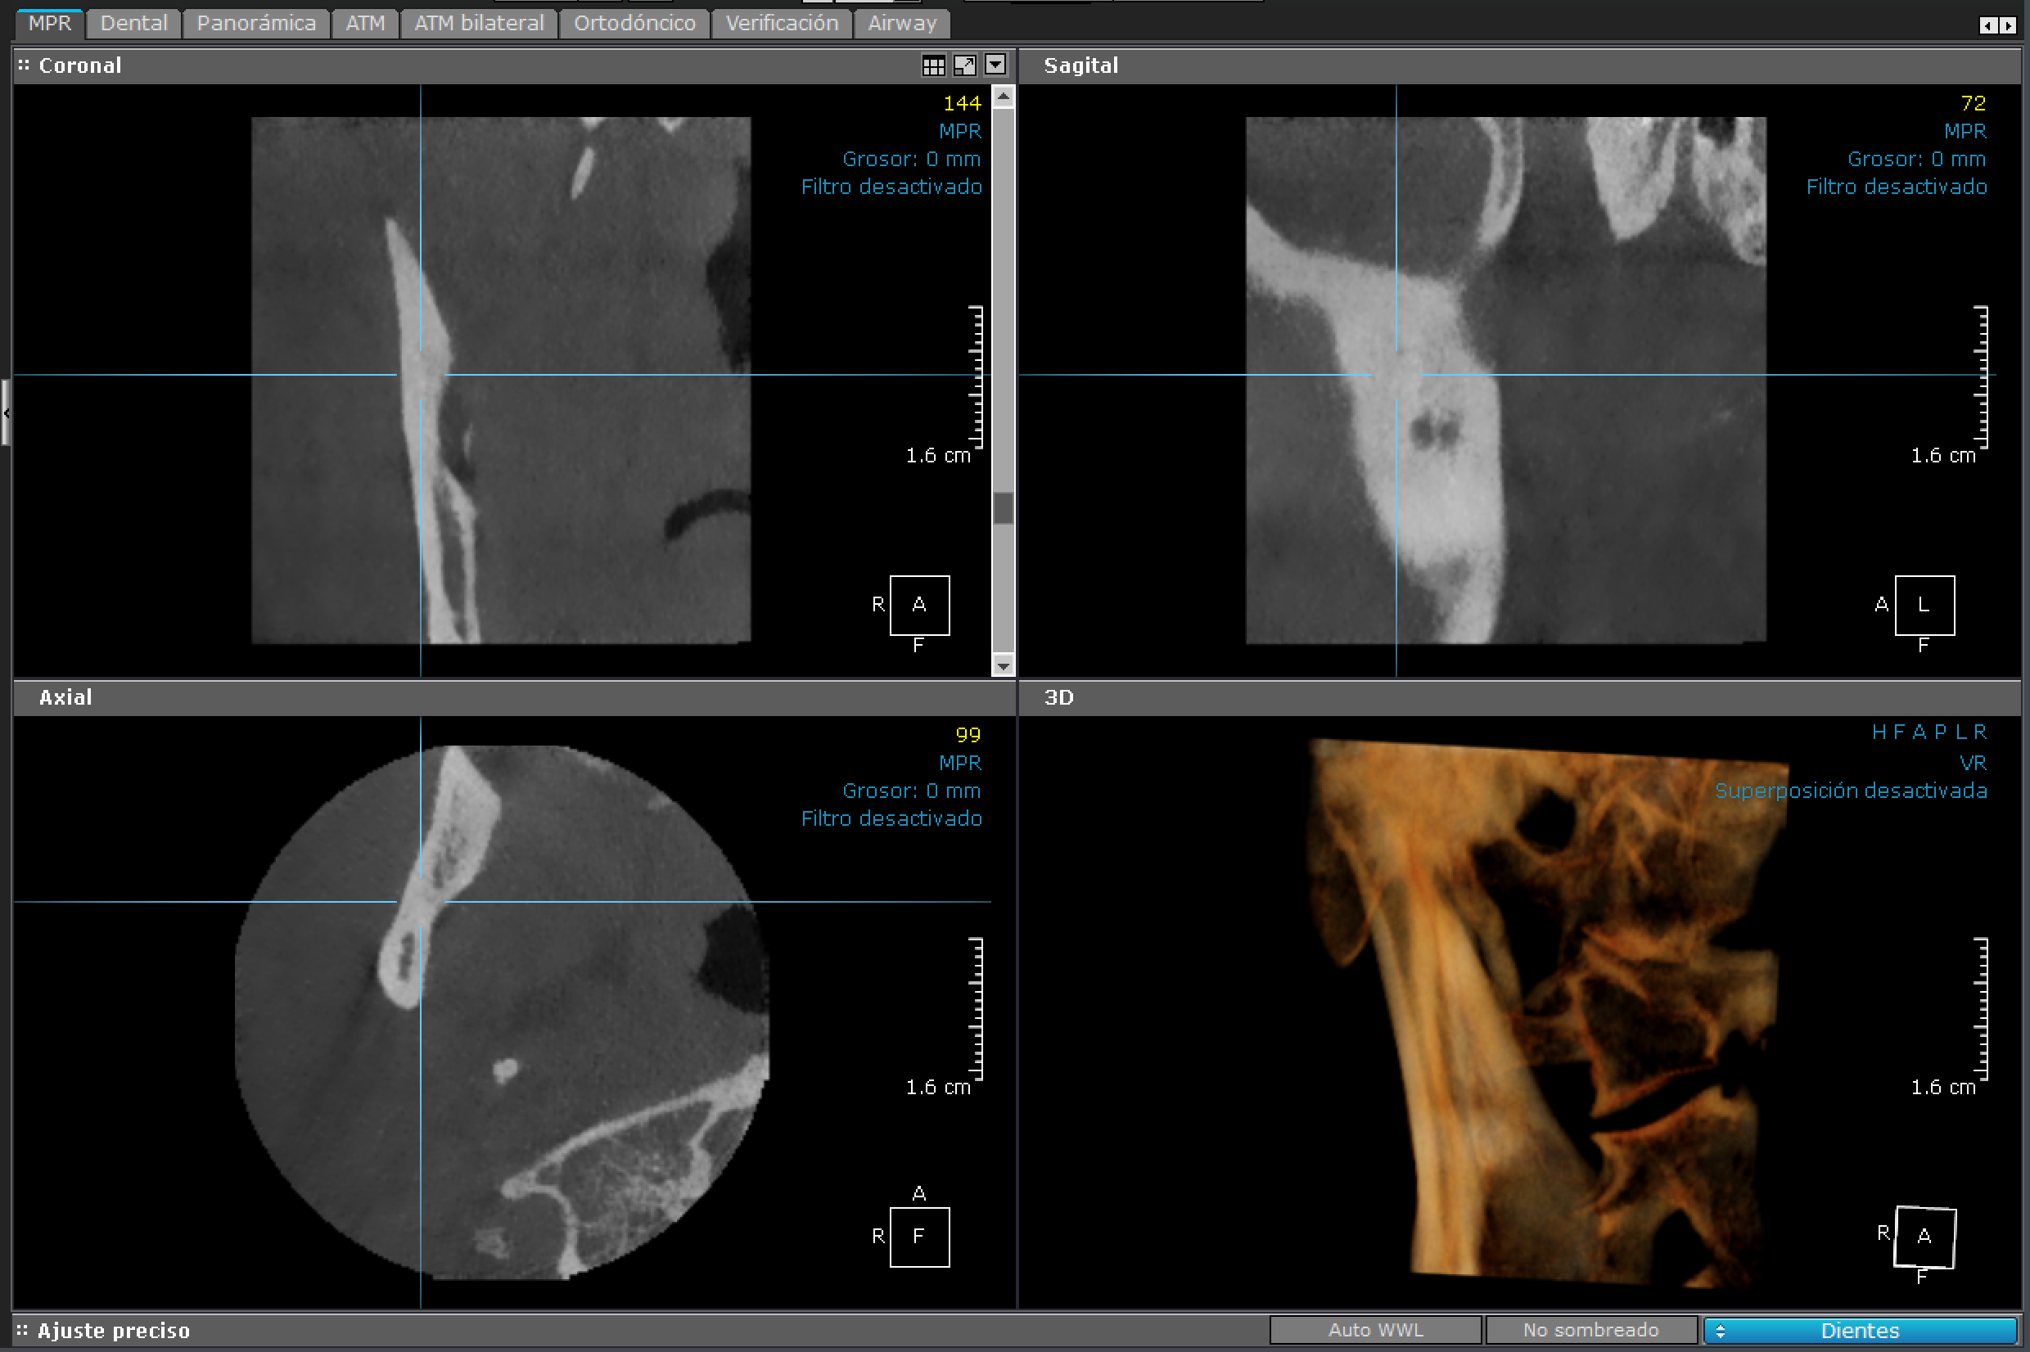Click the Coronal scrollbar down arrow

[x=1003, y=665]
